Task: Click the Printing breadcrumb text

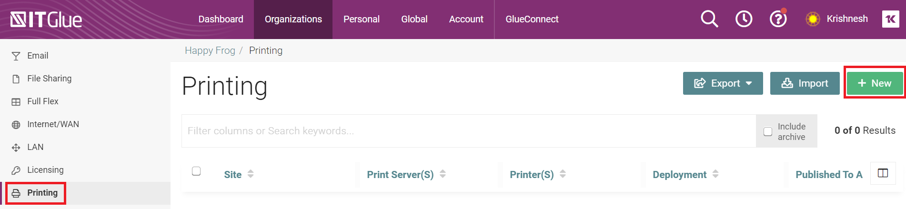Action: coord(266,50)
